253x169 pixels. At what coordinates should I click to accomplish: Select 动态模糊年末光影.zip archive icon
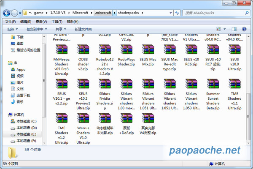point(105,118)
